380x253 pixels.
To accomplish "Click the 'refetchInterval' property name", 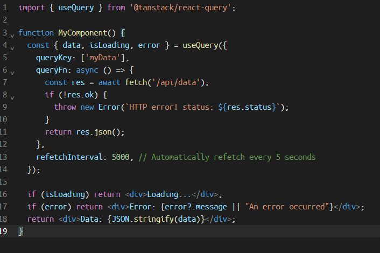I will [x=69, y=157].
